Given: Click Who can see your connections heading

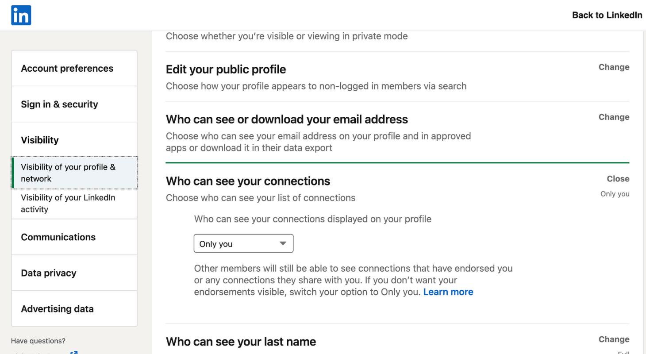Looking at the screenshot, I should 248,181.
